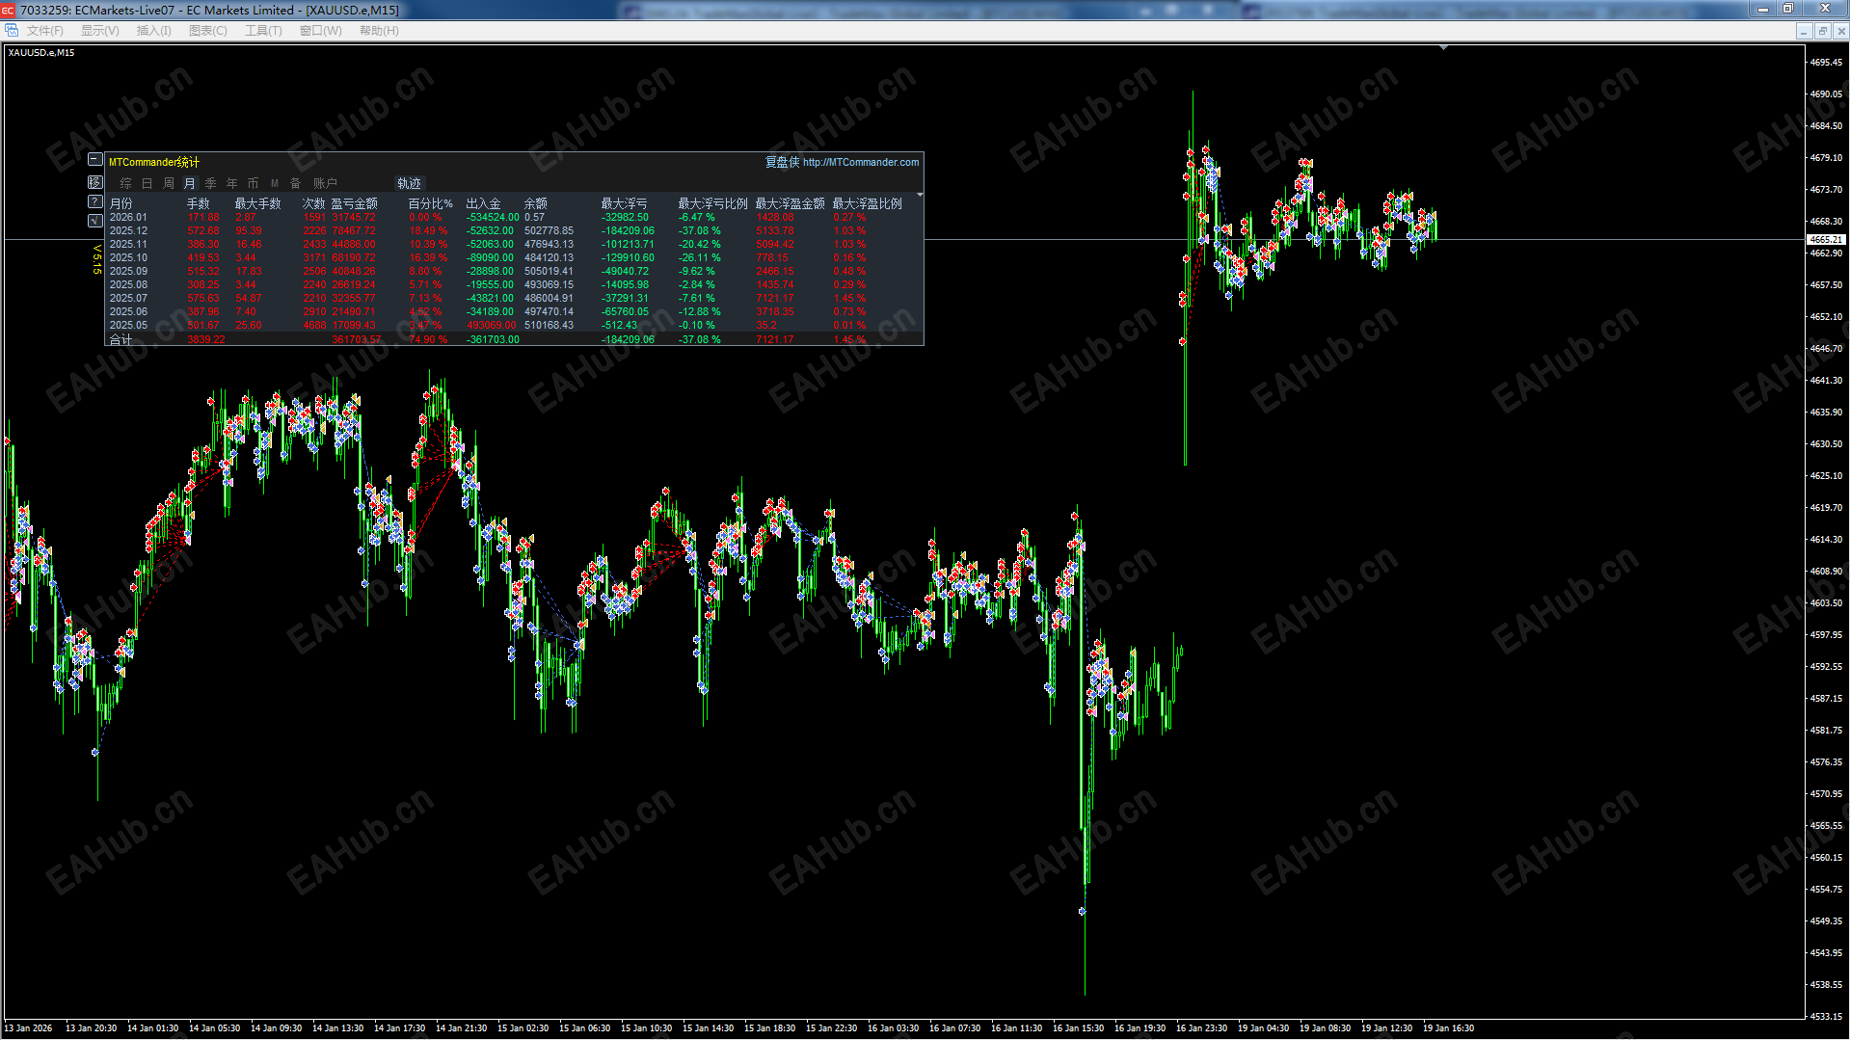Switch to the 备 tab
This screenshot has height=1040, width=1850.
pyautogui.click(x=296, y=183)
